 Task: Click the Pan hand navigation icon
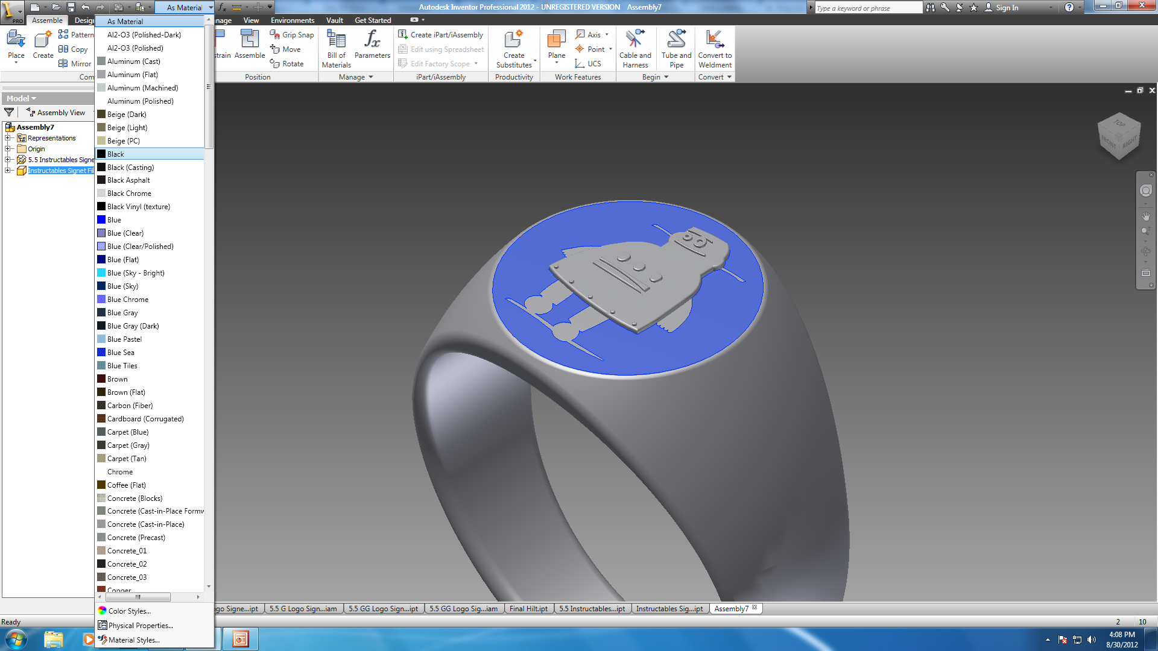[x=1146, y=216]
